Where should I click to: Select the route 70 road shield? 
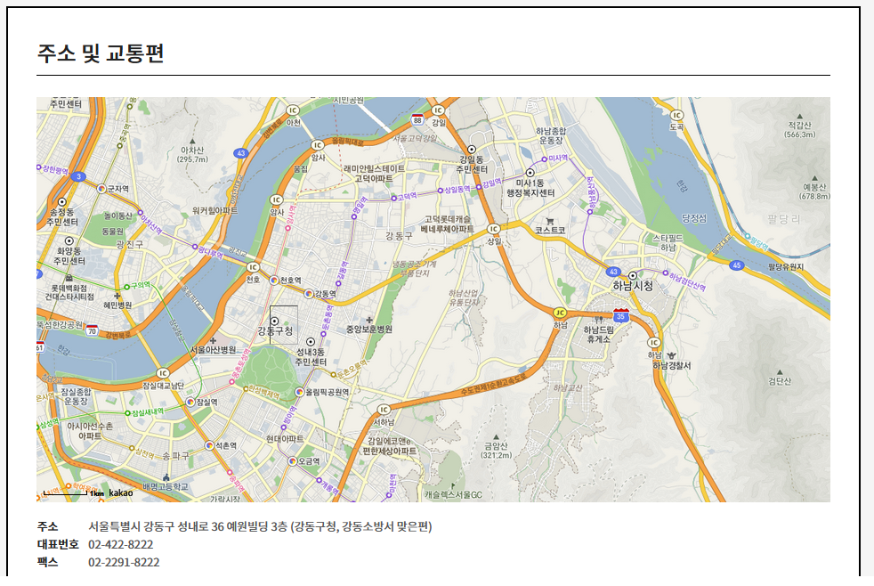point(92,330)
